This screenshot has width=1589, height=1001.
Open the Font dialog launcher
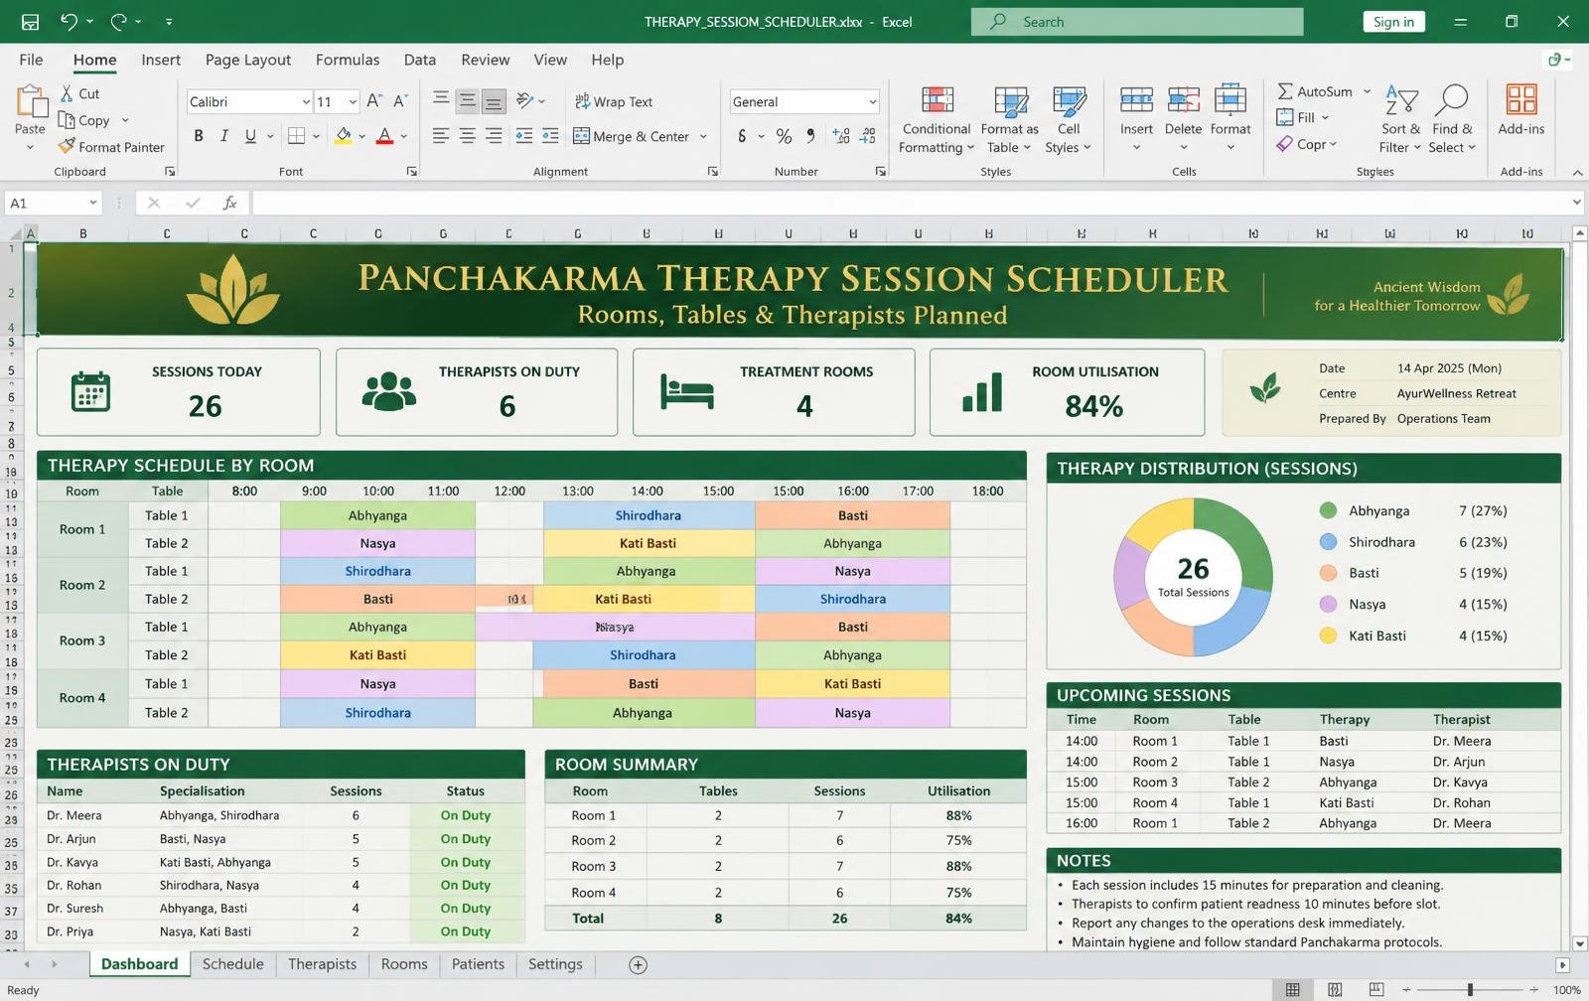(412, 172)
